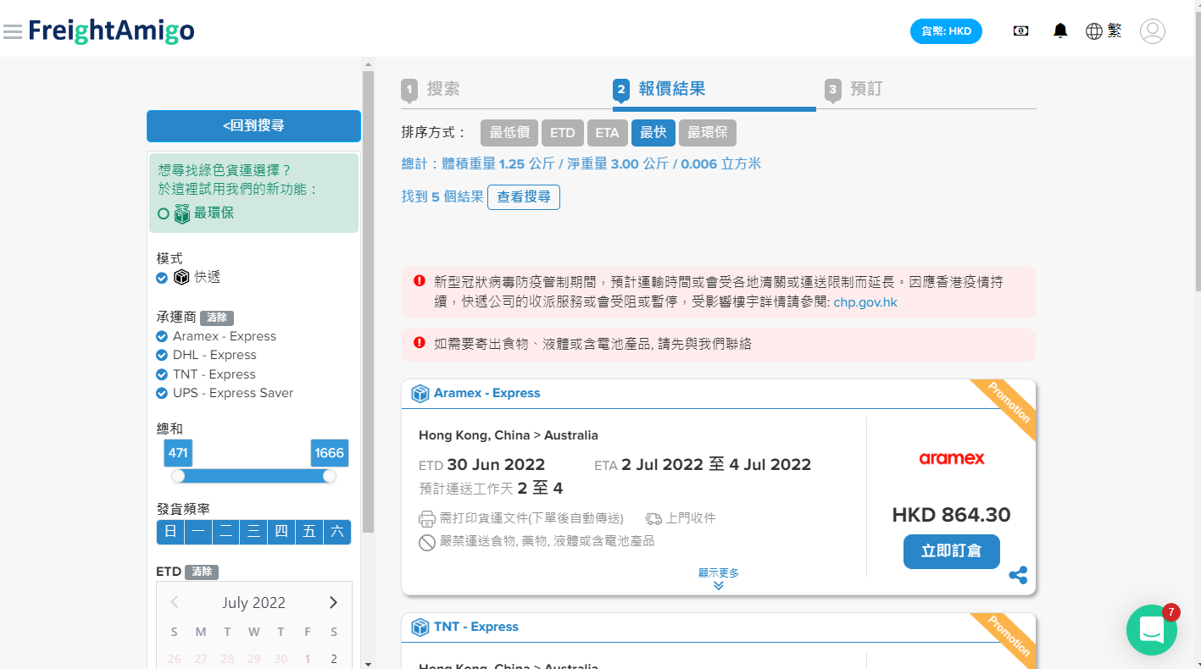Sort by 最快
Viewport: 1201px width, 669px height.
click(653, 133)
